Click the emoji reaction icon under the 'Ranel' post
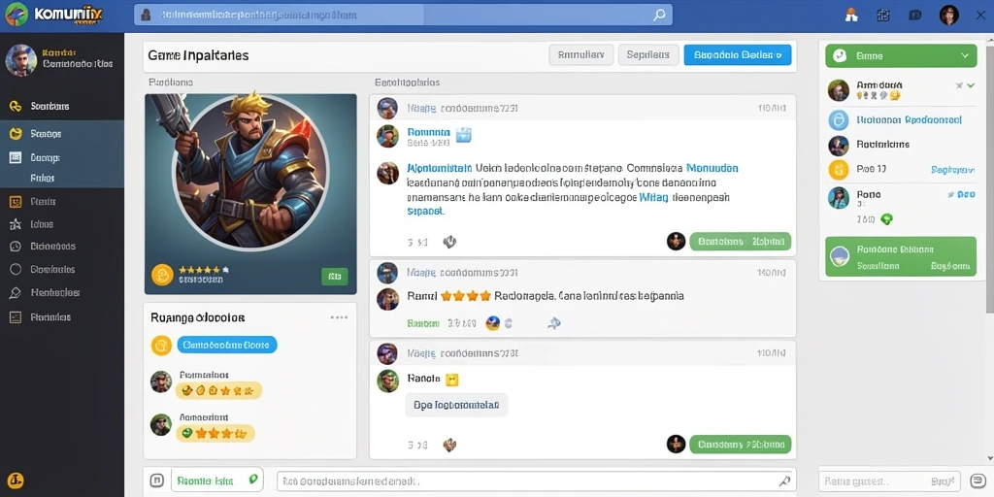 pos(492,323)
